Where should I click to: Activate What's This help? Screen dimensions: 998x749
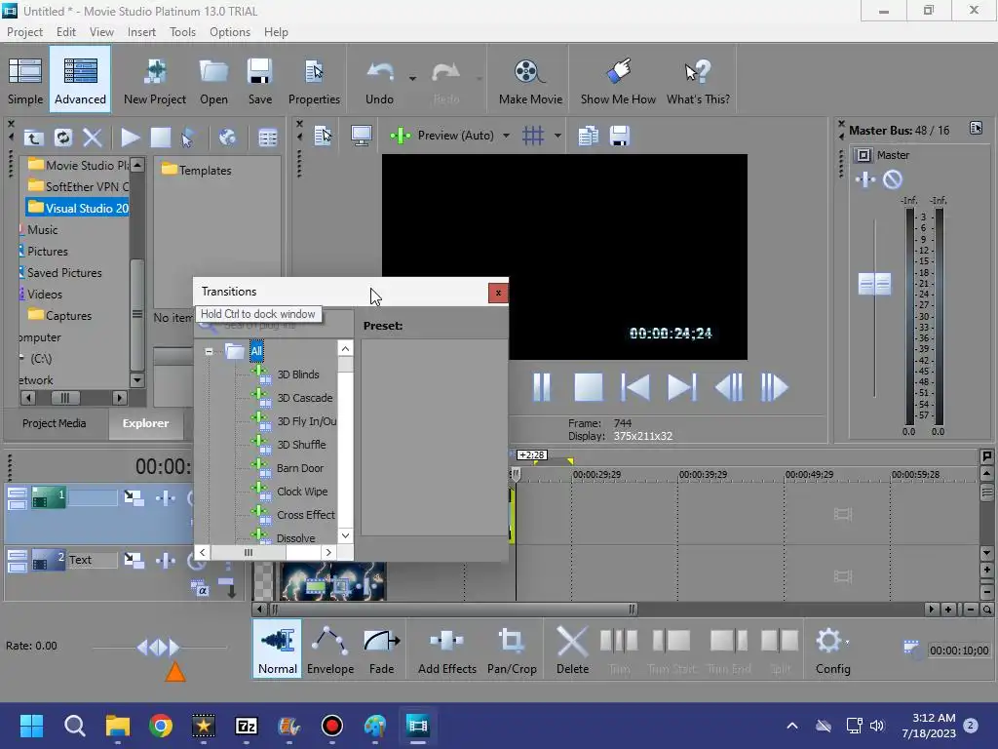[698, 80]
